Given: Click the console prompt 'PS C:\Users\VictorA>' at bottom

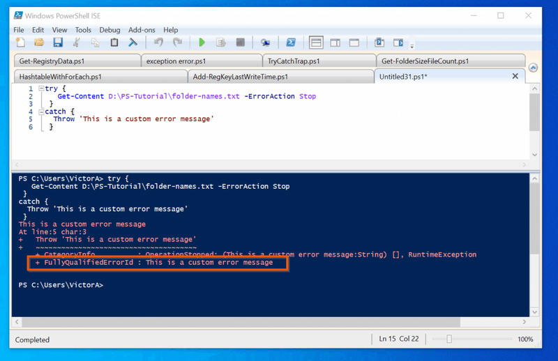Looking at the screenshot, I should click(61, 285).
